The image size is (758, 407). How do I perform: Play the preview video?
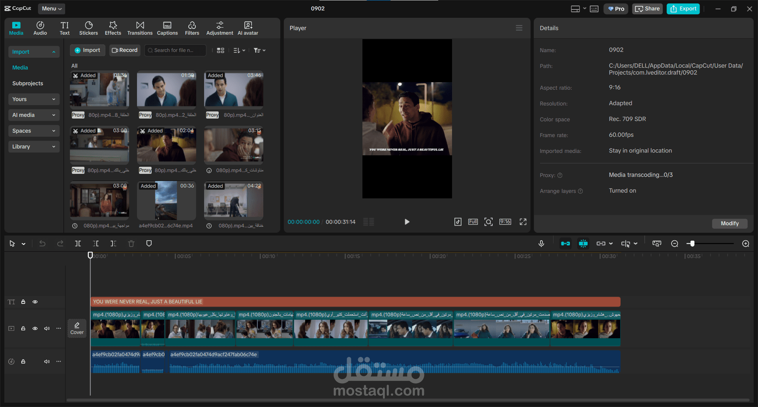tap(407, 222)
